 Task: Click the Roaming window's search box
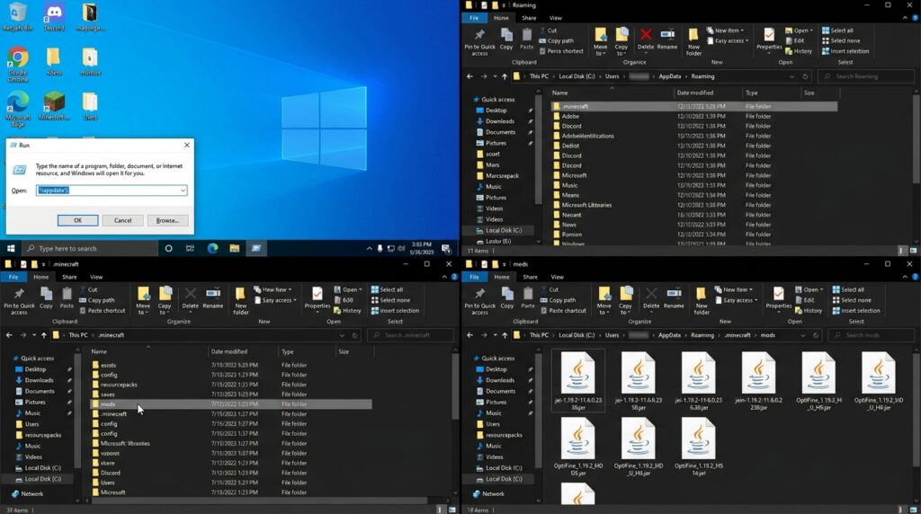click(866, 76)
